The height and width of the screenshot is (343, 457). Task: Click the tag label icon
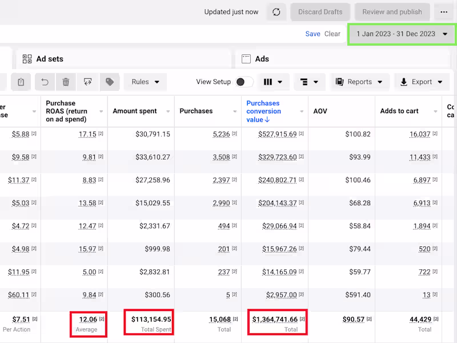pyautogui.click(x=110, y=82)
